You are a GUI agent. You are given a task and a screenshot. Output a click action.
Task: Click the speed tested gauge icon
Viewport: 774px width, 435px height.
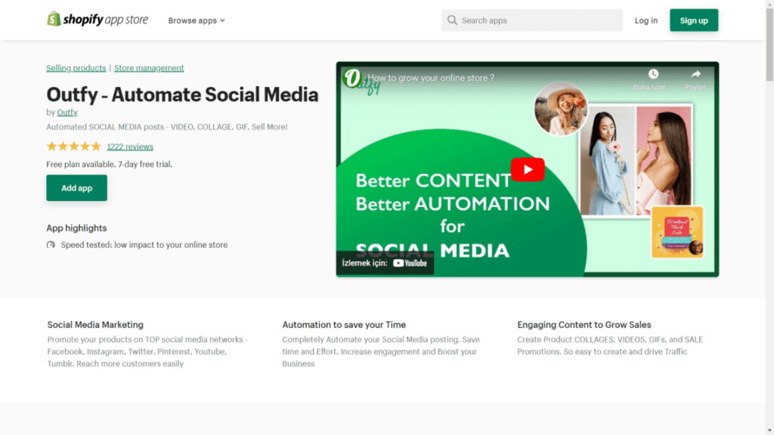coord(51,245)
